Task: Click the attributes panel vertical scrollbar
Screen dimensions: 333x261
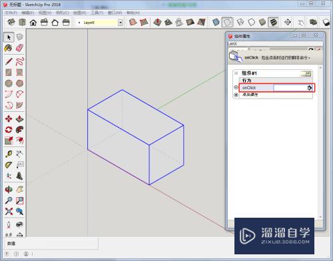Action: tap(320, 142)
